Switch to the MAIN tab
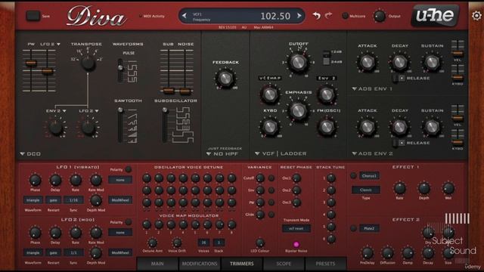This screenshot has width=484, height=272. (x=157, y=264)
